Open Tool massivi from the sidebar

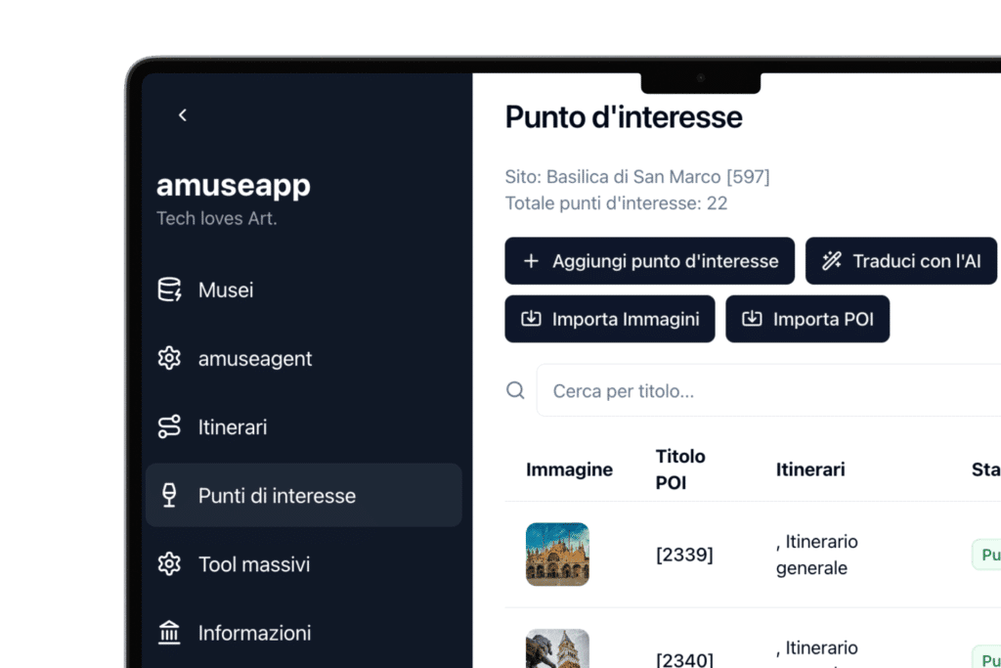[304, 564]
